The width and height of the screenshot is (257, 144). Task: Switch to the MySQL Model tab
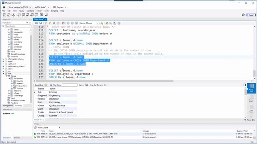point(40,7)
